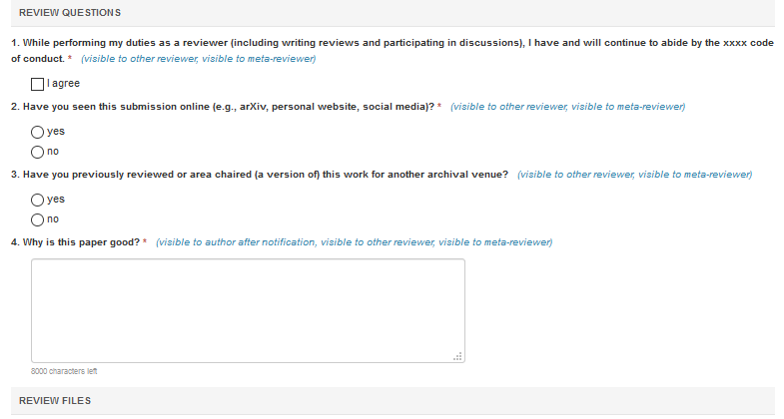Click question 3 text about previously reviewed work
784x419 pixels.
coord(260,175)
